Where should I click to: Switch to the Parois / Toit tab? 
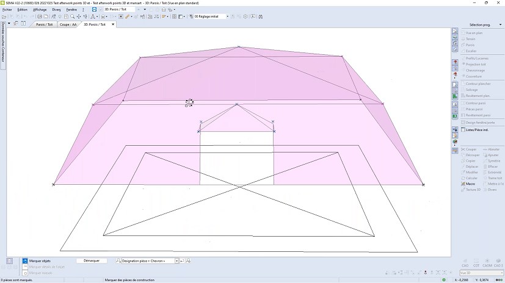click(44, 24)
